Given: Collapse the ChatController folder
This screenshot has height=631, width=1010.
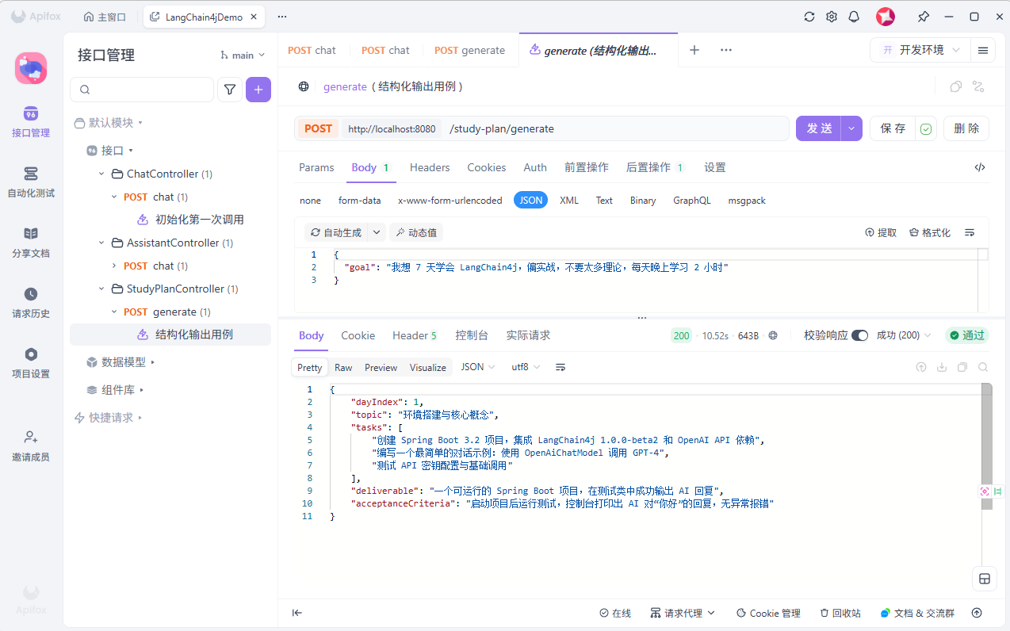Looking at the screenshot, I should (x=101, y=174).
